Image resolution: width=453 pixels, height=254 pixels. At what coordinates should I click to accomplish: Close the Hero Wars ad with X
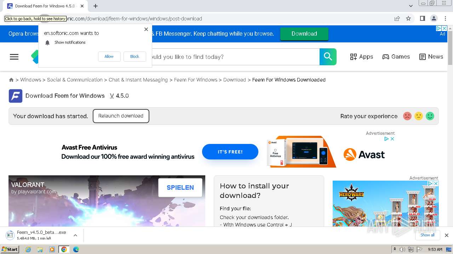436,184
